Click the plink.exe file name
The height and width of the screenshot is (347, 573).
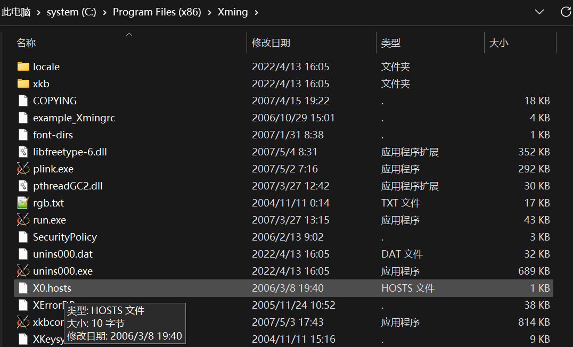click(x=53, y=169)
